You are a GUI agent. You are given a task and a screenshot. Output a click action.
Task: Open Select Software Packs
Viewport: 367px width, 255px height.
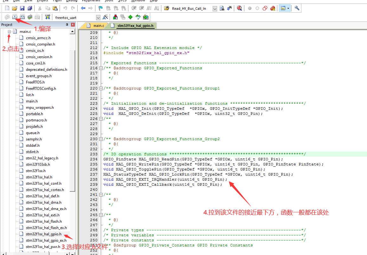pyautogui.click(x=138, y=17)
